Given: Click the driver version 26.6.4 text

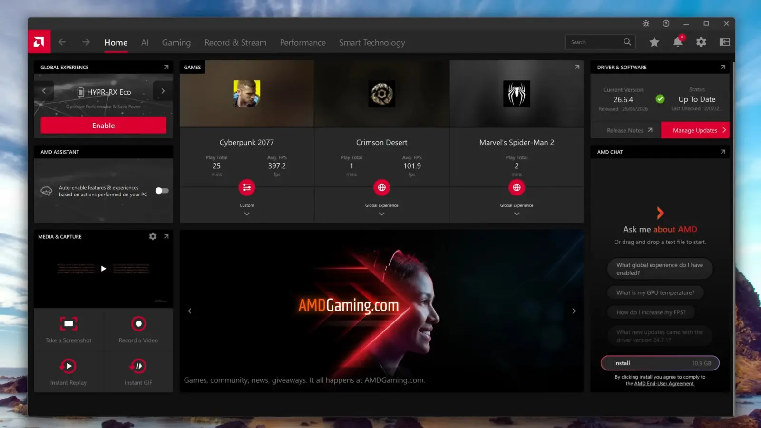Looking at the screenshot, I should click(x=623, y=99).
